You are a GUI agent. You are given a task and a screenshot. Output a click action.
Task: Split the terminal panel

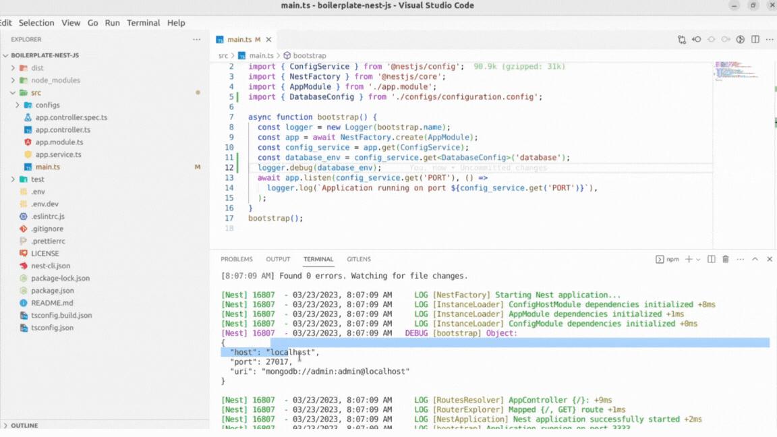point(711,259)
